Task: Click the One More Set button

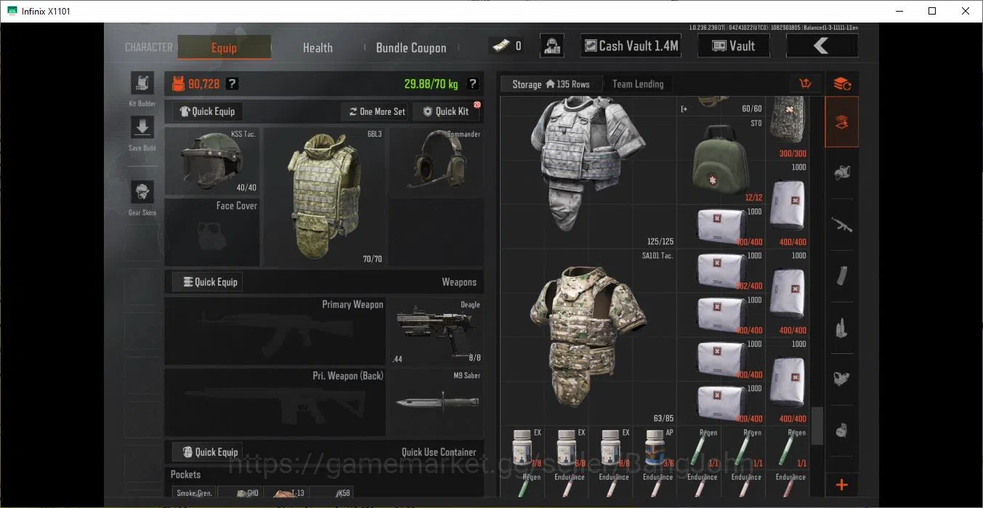Action: 376,111
